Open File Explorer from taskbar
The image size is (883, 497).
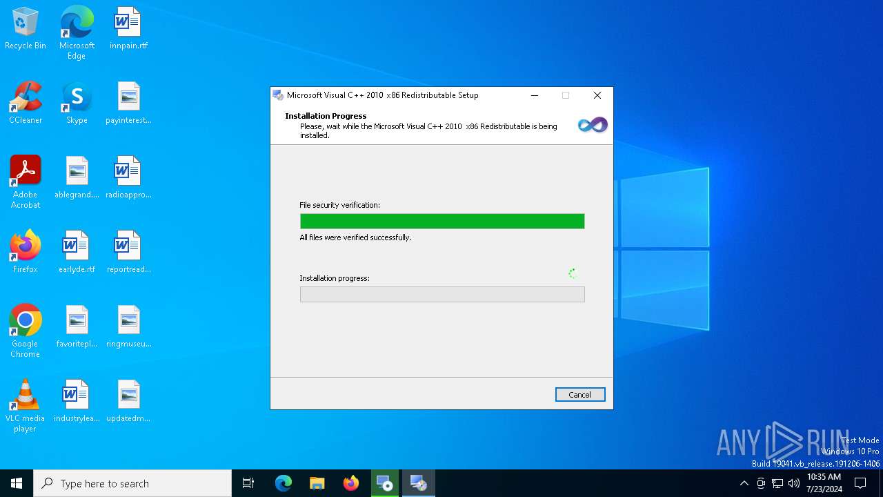click(x=317, y=483)
